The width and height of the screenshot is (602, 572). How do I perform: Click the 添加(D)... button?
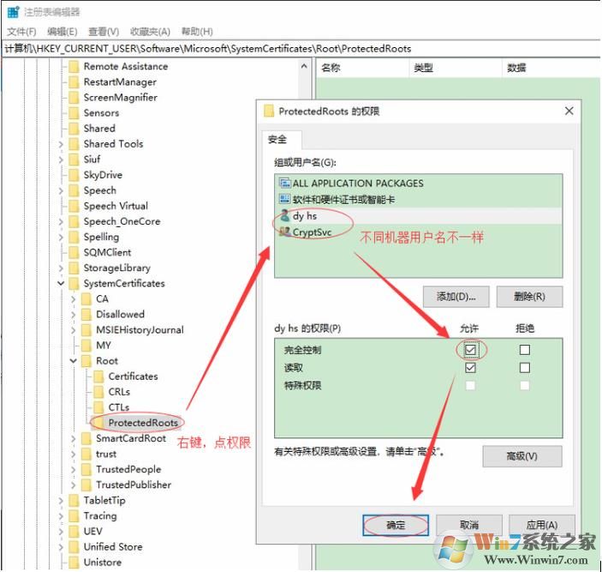tap(456, 297)
